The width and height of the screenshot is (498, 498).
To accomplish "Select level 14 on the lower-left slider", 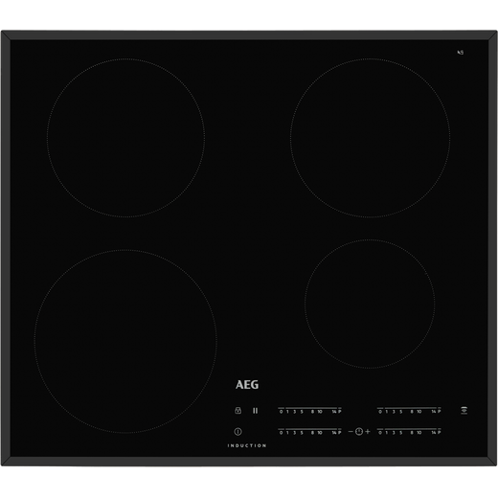I will coord(334,432).
